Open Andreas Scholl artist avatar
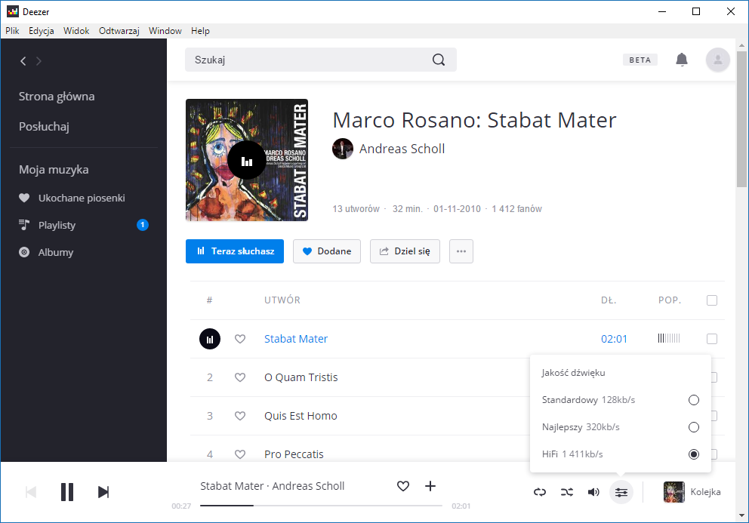The width and height of the screenshot is (749, 523). 343,149
